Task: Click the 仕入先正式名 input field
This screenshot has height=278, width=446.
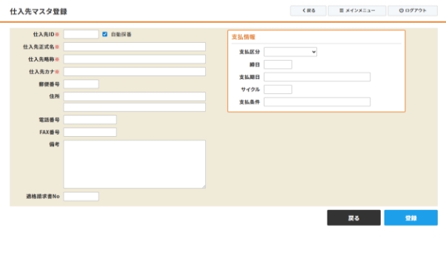Action: click(x=135, y=47)
